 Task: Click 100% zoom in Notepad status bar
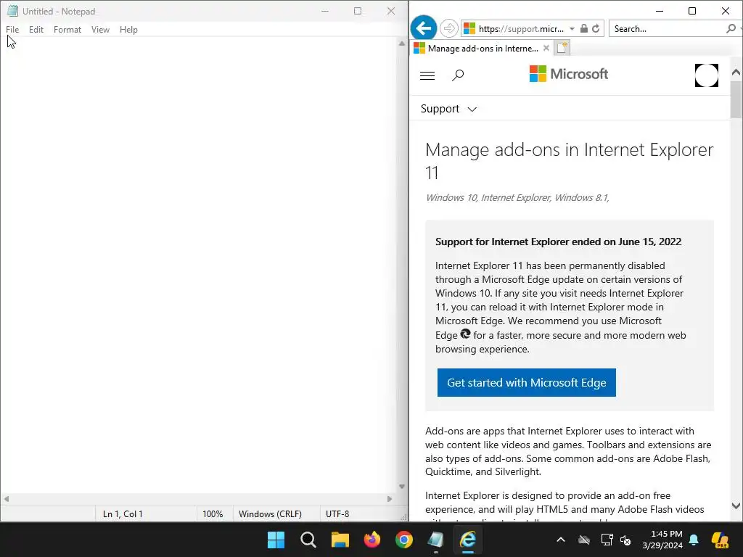point(213,514)
